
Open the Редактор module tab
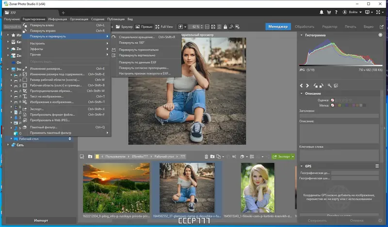click(x=329, y=27)
